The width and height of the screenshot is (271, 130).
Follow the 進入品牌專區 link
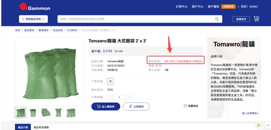click(250, 113)
